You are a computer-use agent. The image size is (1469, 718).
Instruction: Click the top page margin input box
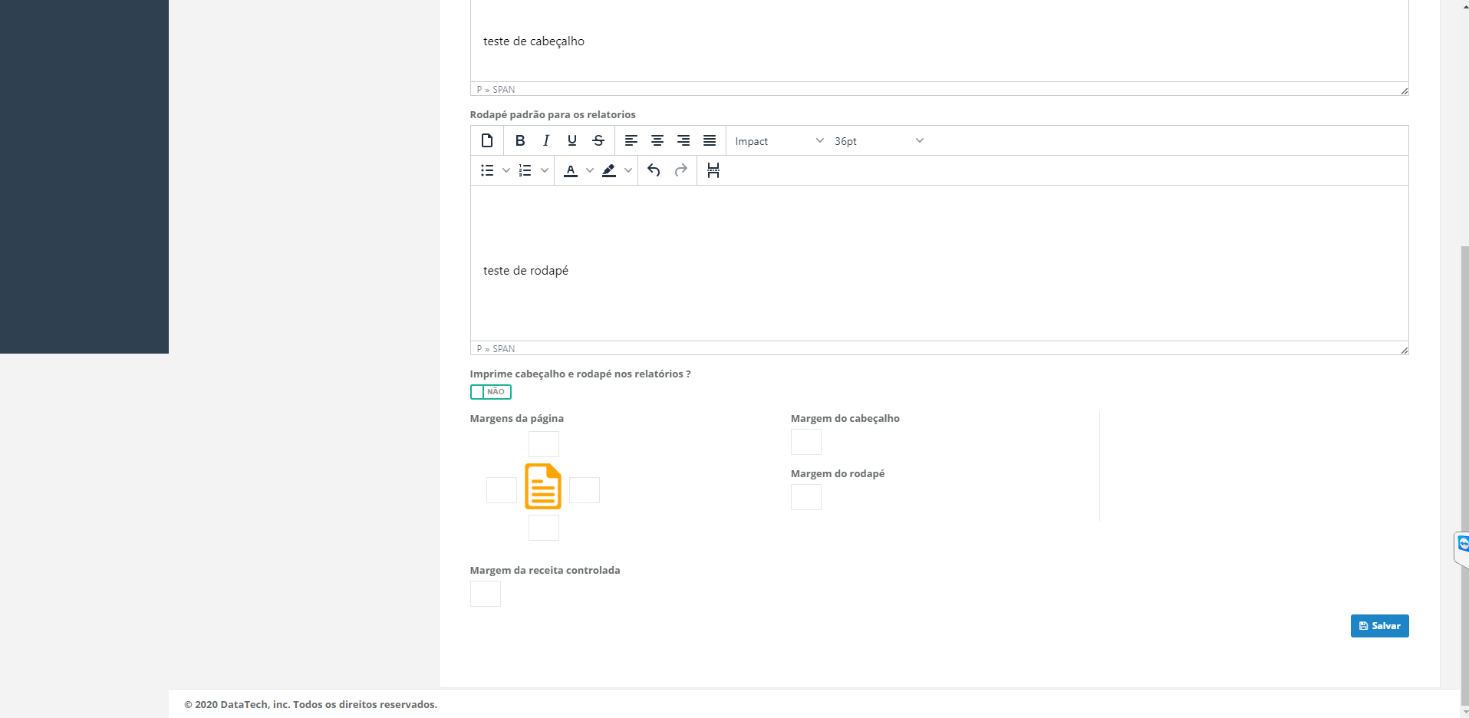tap(544, 444)
